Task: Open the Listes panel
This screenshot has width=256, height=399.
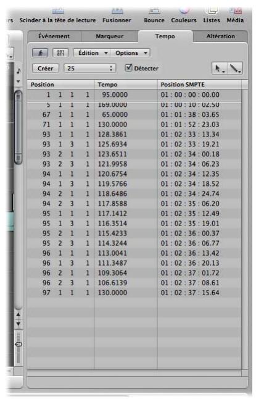Action: pyautogui.click(x=212, y=16)
